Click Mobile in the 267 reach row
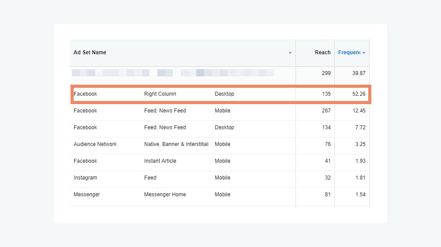 click(222, 111)
